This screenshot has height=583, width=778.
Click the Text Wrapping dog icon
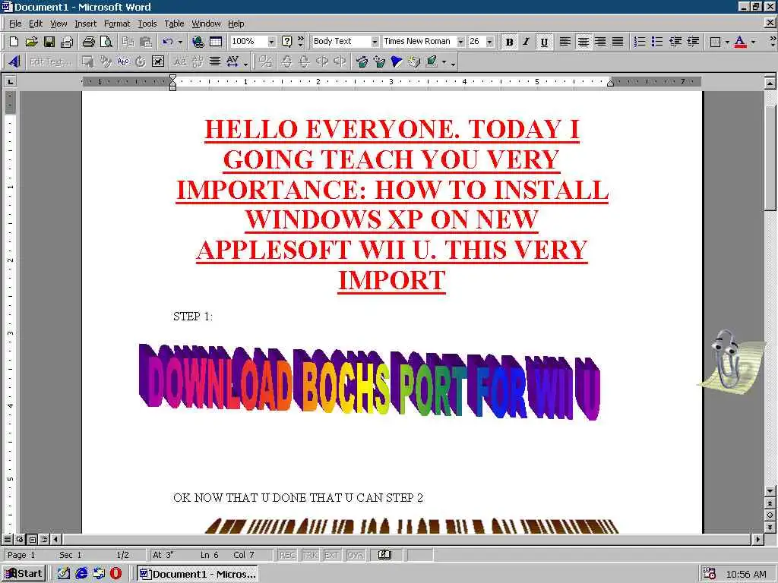coord(158,61)
